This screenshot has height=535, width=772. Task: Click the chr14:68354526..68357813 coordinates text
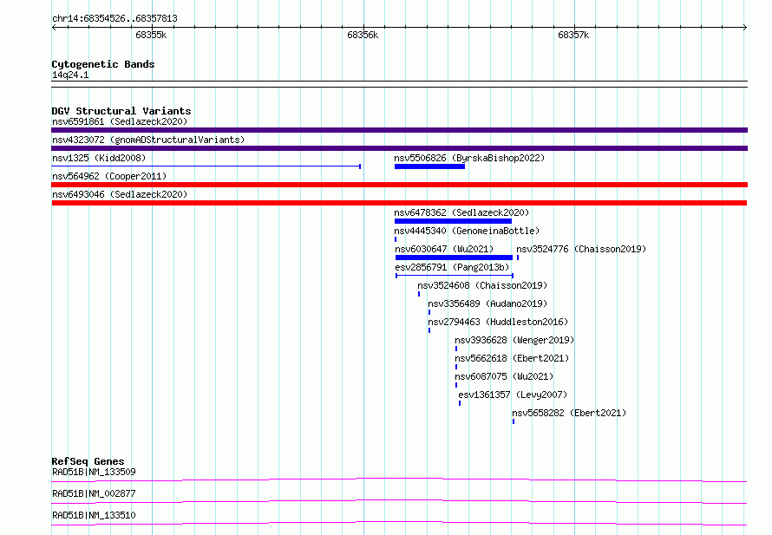[x=114, y=19]
